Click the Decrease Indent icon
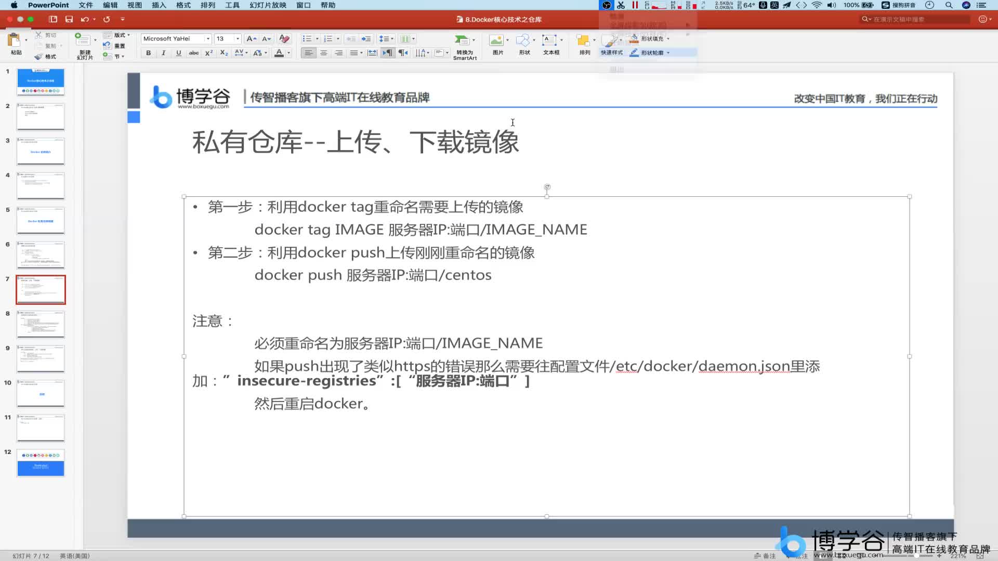The image size is (998, 561). pos(351,38)
